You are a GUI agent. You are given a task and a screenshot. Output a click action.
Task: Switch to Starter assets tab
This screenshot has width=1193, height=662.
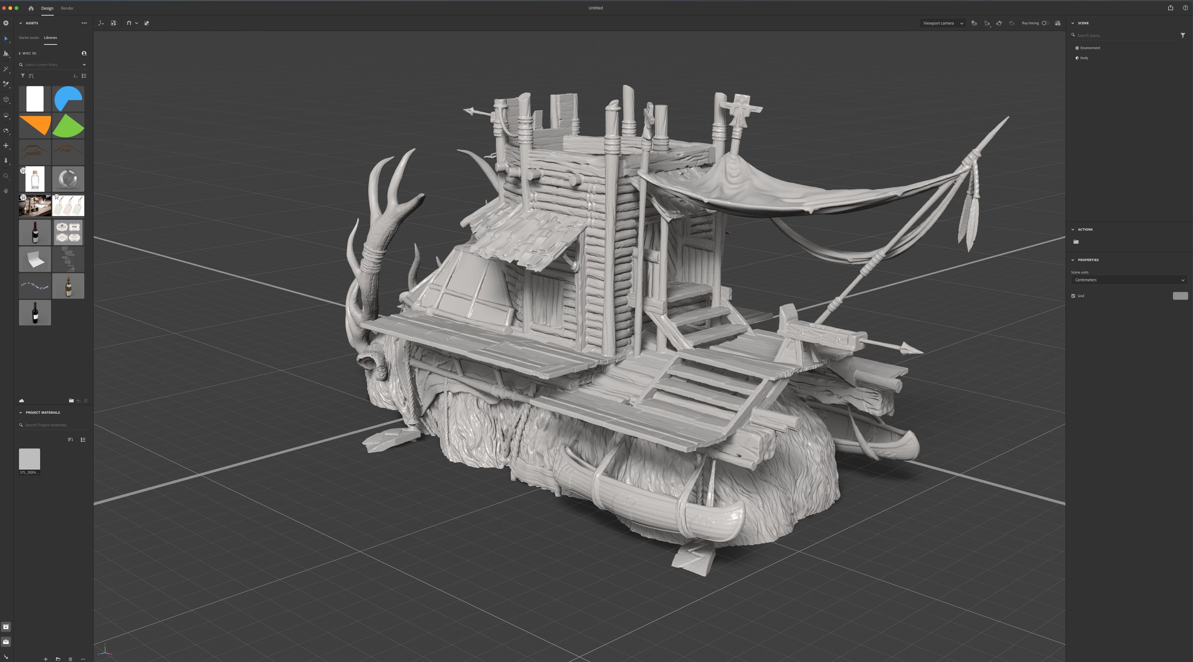(x=29, y=38)
